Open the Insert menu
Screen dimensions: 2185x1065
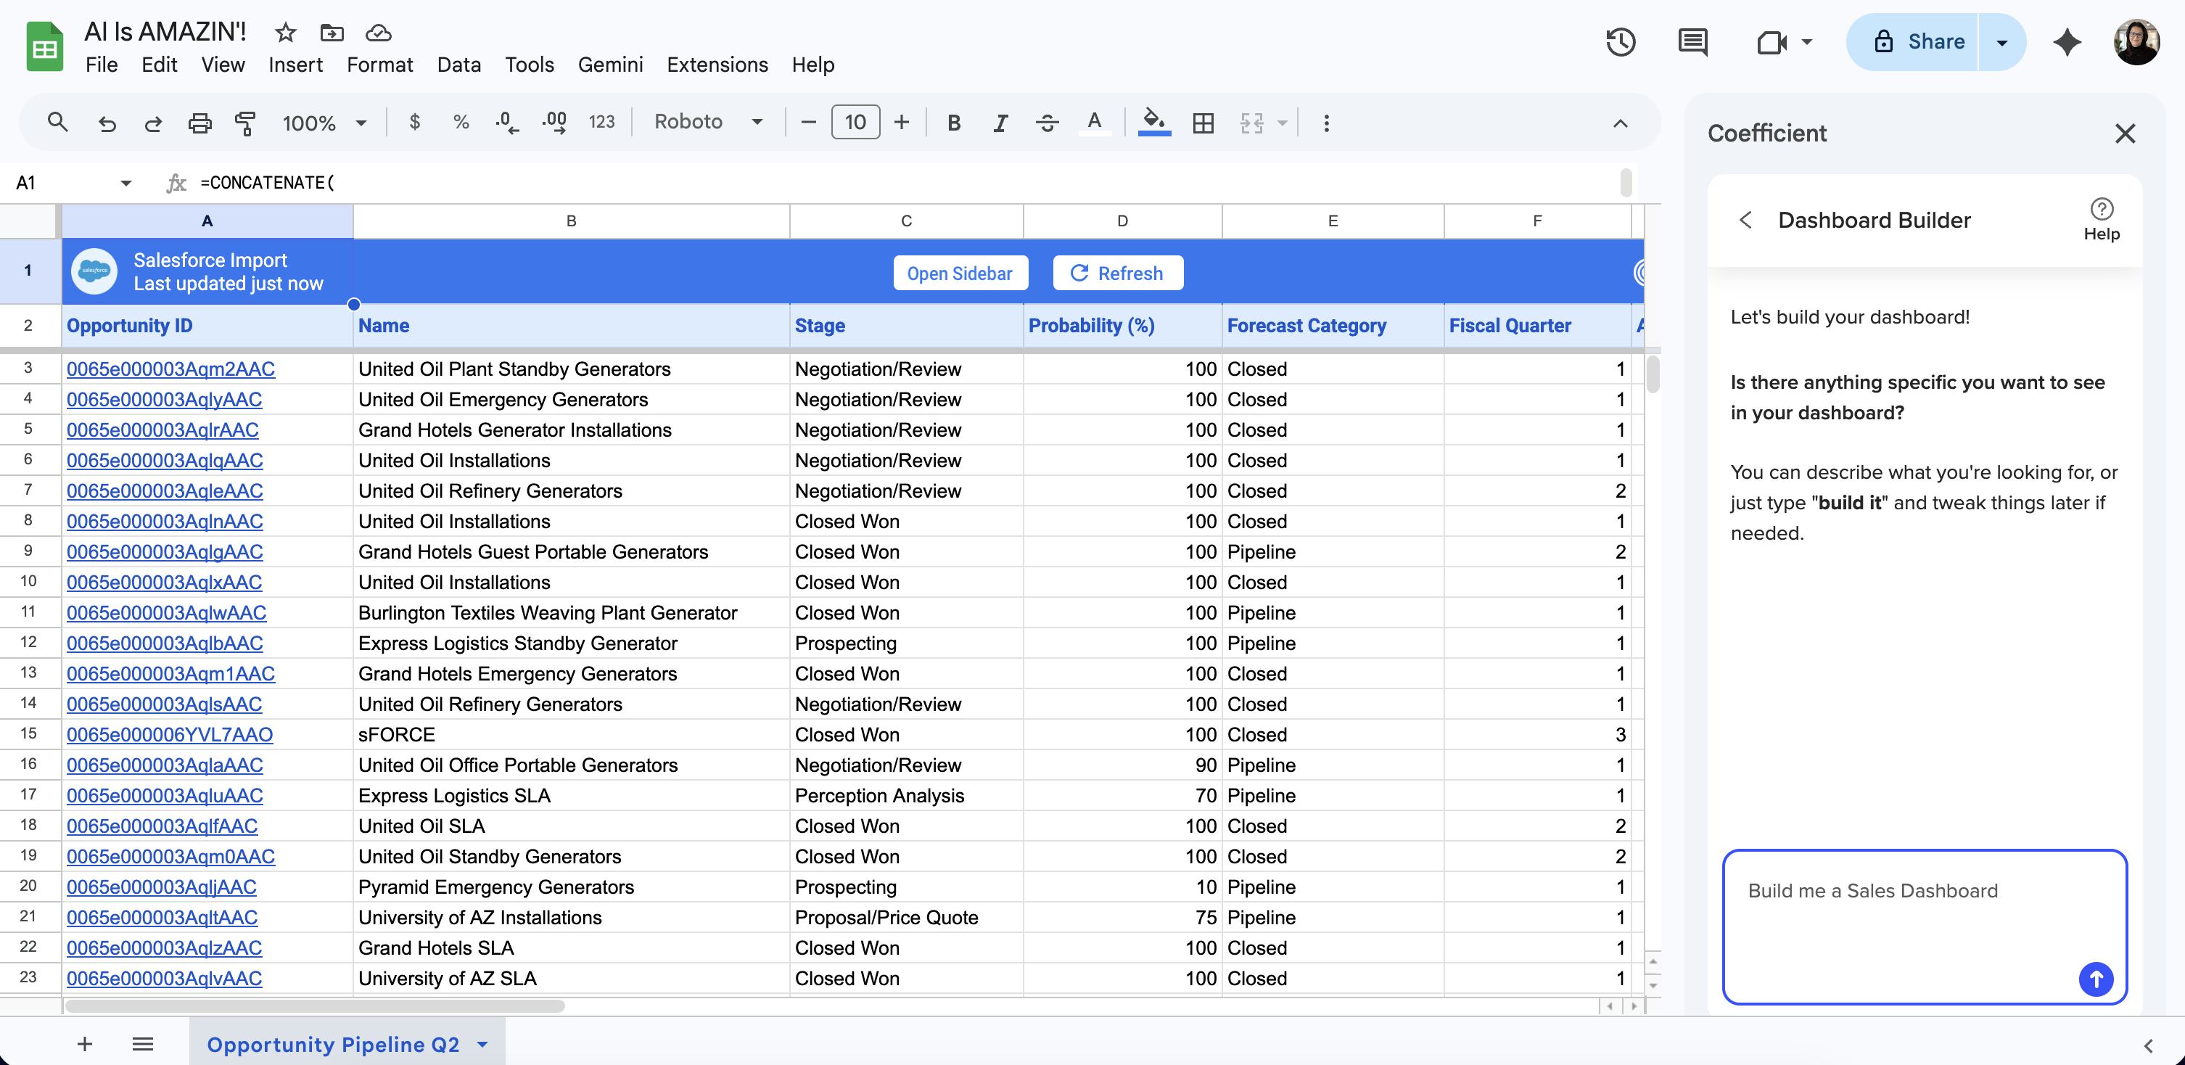[295, 65]
